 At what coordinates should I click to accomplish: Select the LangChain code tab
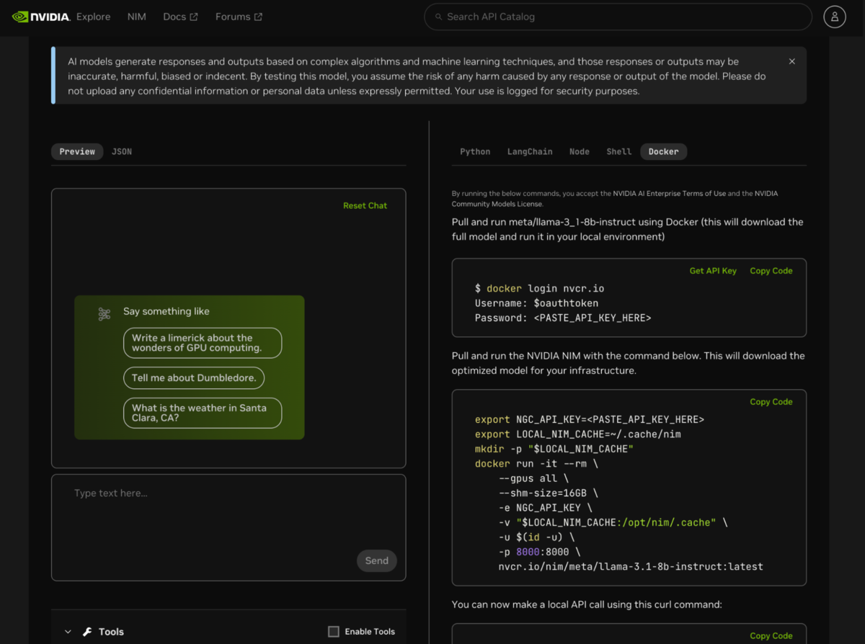[x=530, y=151]
